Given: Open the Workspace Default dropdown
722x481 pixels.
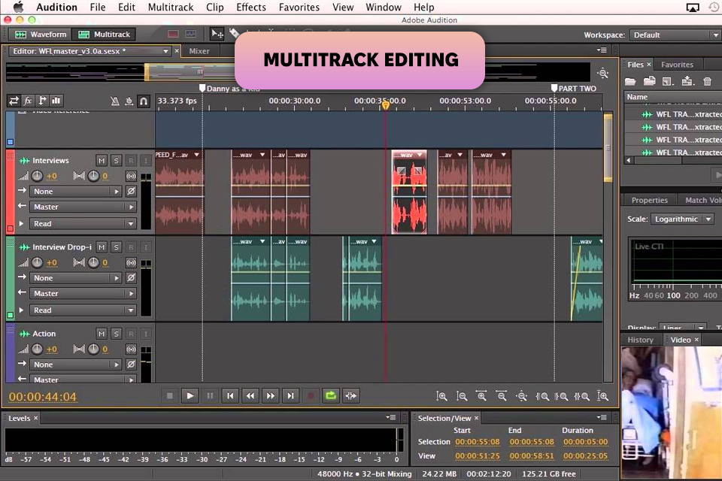Looking at the screenshot, I should tap(675, 35).
